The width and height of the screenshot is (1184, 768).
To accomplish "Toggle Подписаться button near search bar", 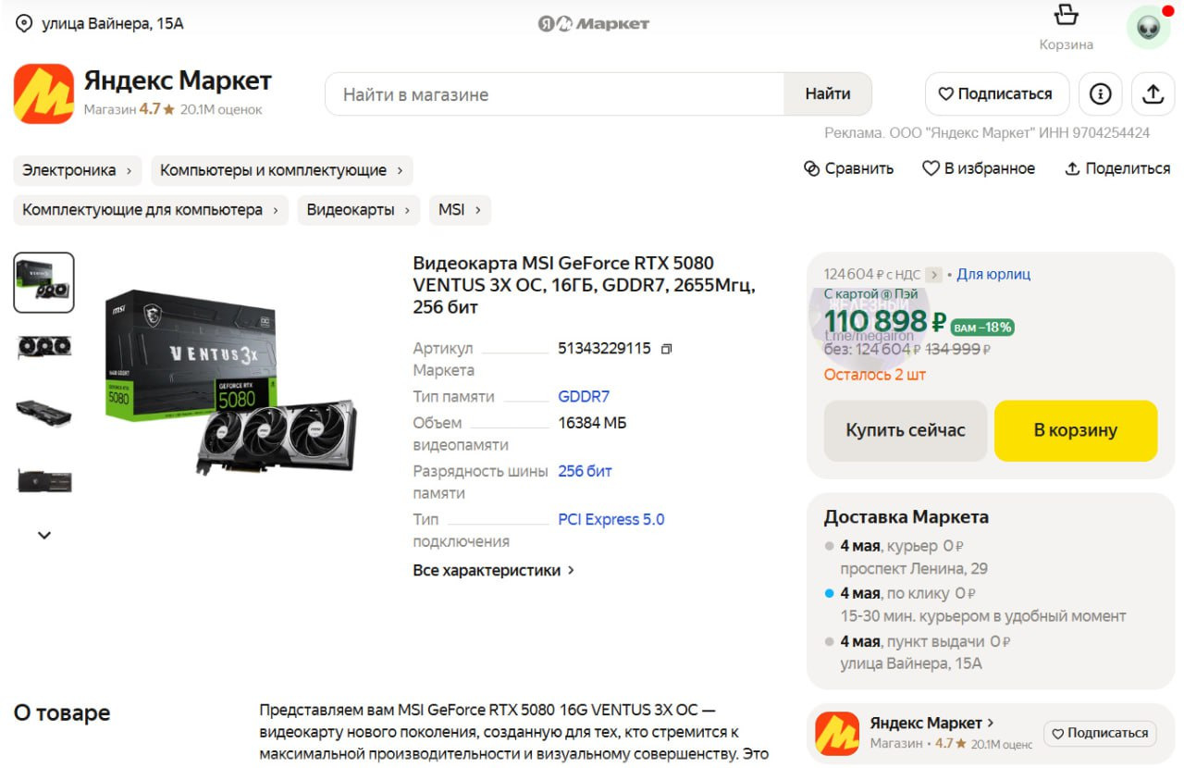I will (x=996, y=94).
